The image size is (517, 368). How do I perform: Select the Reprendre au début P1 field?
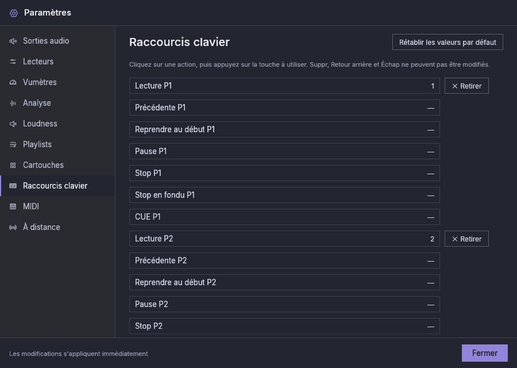pos(284,129)
